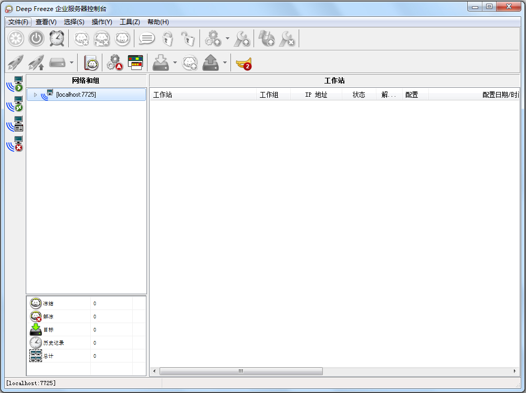Click the notebook with bear icon

(91, 63)
